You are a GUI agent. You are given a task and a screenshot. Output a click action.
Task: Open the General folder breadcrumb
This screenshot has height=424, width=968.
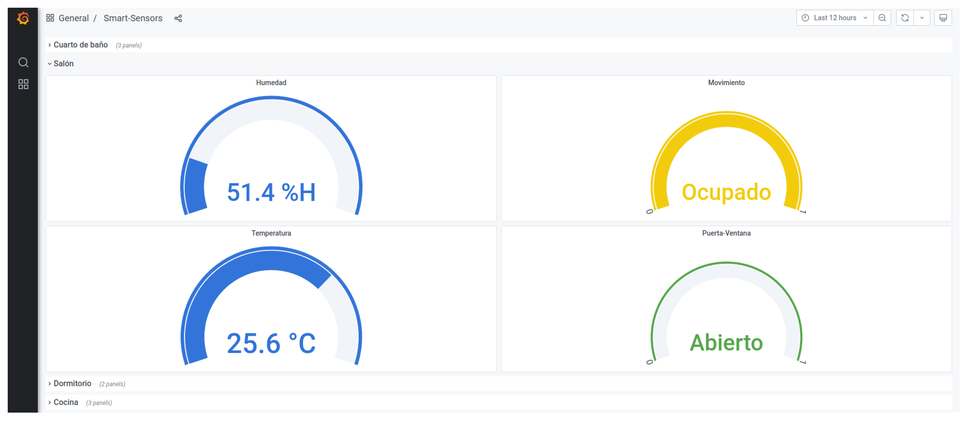tap(74, 18)
